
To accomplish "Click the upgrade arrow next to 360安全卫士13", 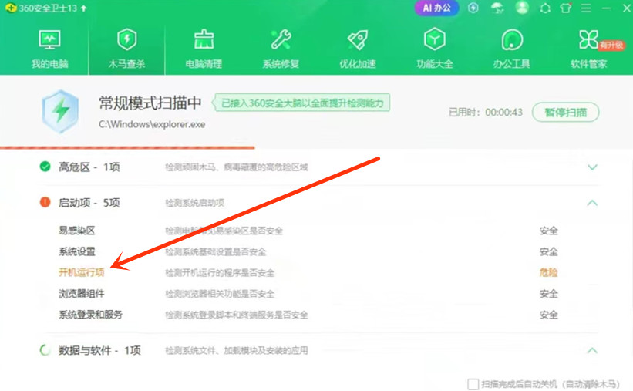I will point(83,8).
